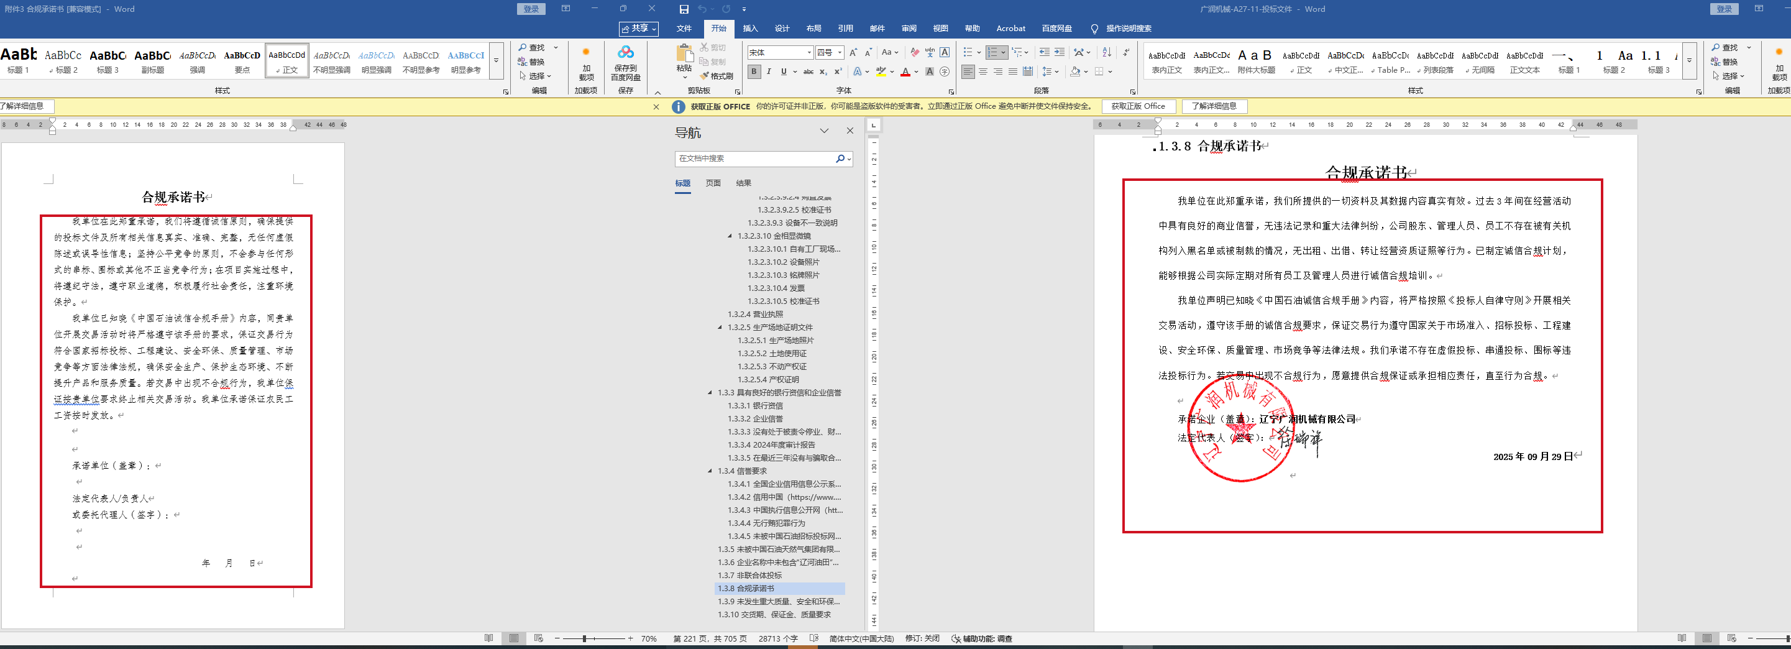
Task: Open the font name dropdown showing 宋体
Action: (x=809, y=53)
